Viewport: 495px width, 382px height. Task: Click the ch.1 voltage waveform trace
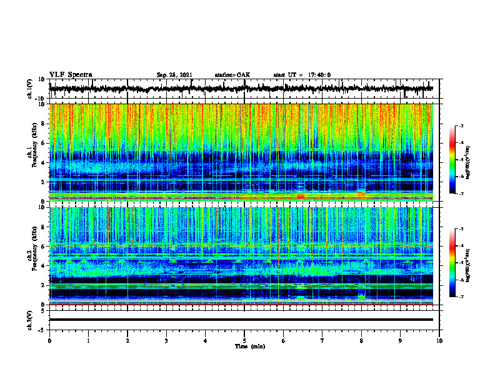coord(241,89)
